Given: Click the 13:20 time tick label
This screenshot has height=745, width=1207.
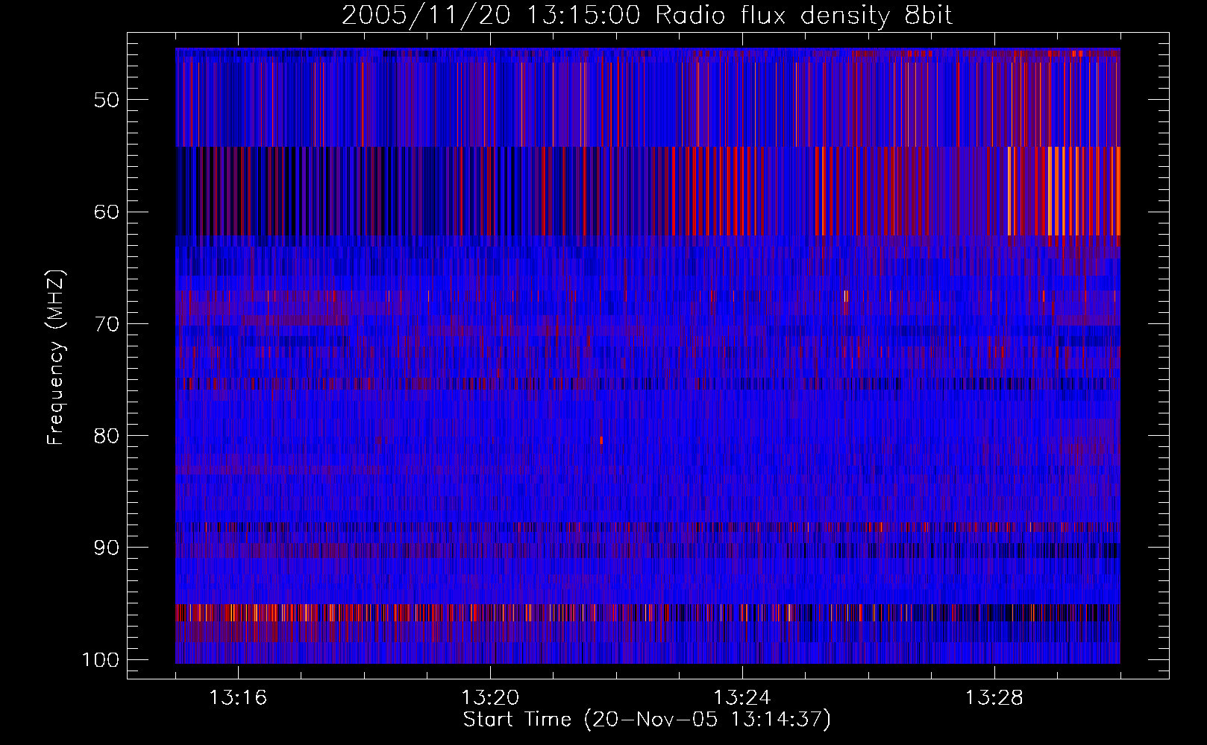Looking at the screenshot, I should tap(490, 698).
